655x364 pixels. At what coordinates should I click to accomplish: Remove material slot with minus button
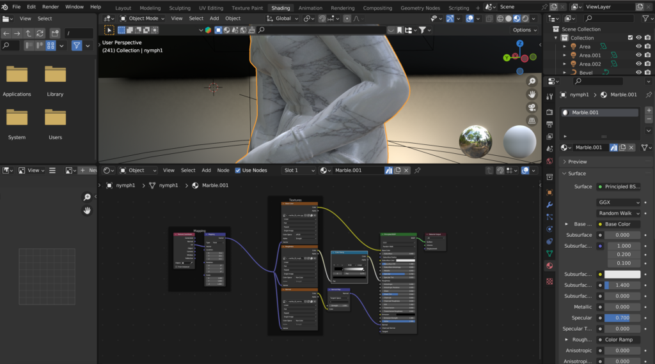649,119
